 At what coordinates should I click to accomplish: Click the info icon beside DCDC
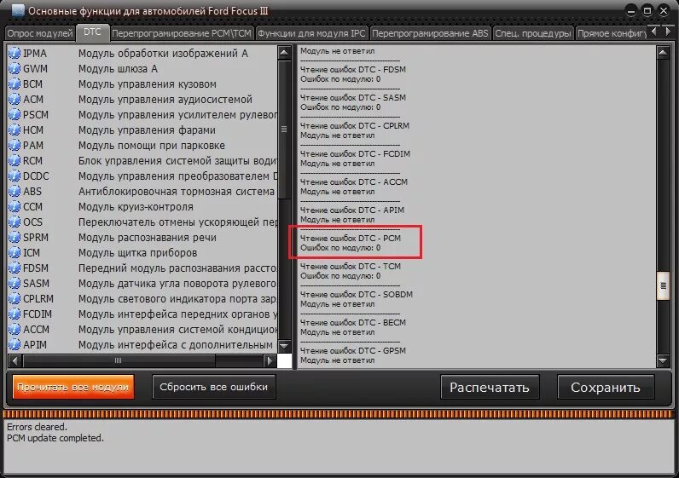pyautogui.click(x=15, y=176)
